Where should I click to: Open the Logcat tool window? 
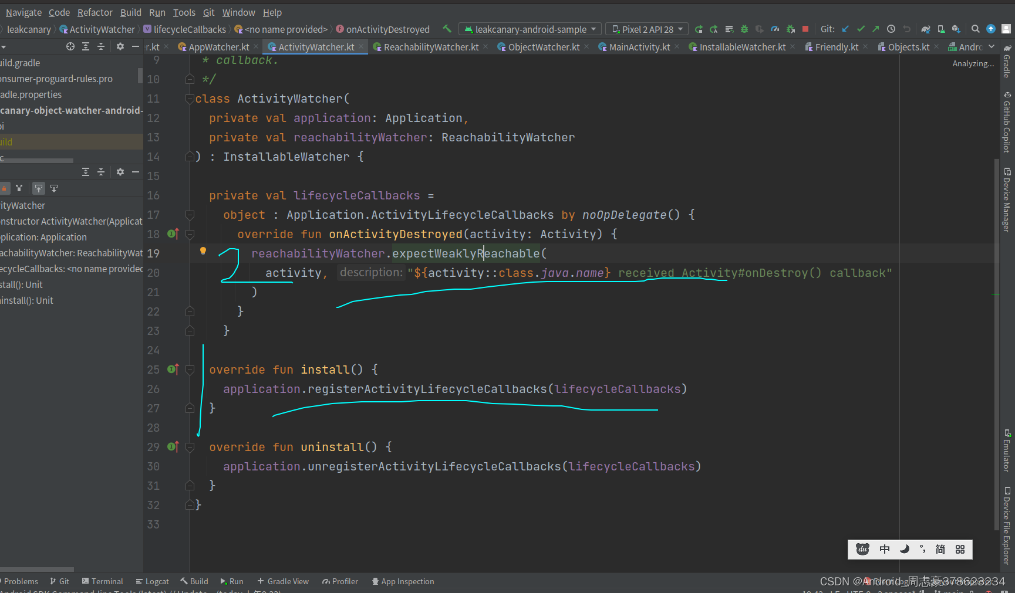[152, 581]
